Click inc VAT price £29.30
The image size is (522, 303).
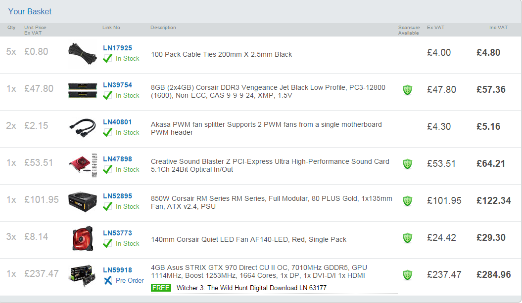point(491,238)
